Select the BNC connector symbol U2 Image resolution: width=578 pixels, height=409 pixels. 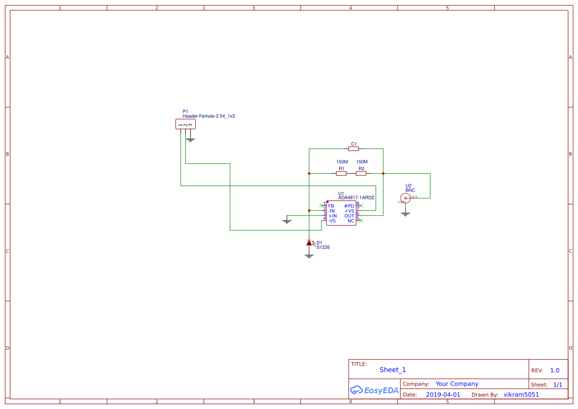click(x=405, y=198)
